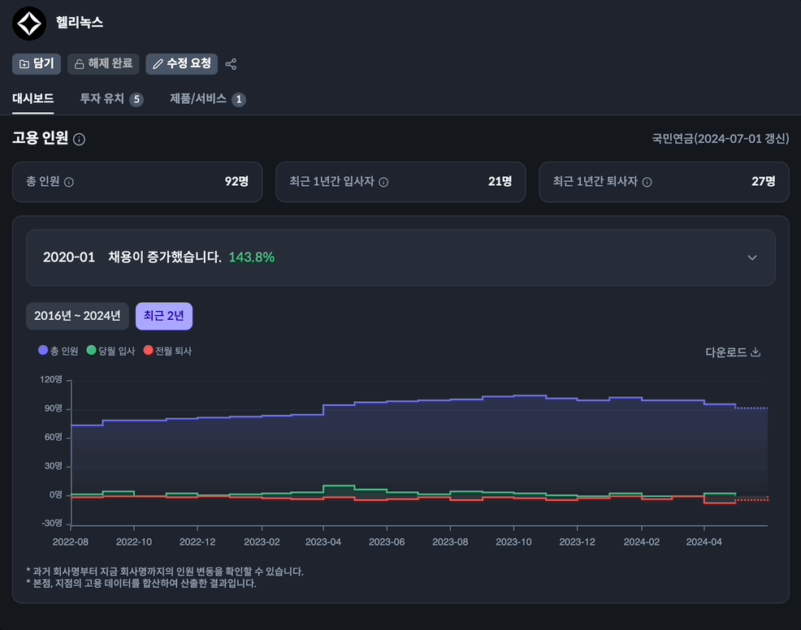This screenshot has width=801, height=630.
Task: Toggle the 전월 퇴사 legend series
Action: coord(167,351)
